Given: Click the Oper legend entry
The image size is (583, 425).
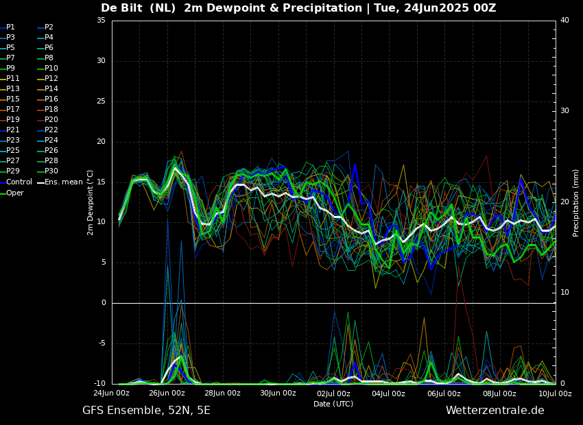Looking at the screenshot, I should tap(14, 193).
